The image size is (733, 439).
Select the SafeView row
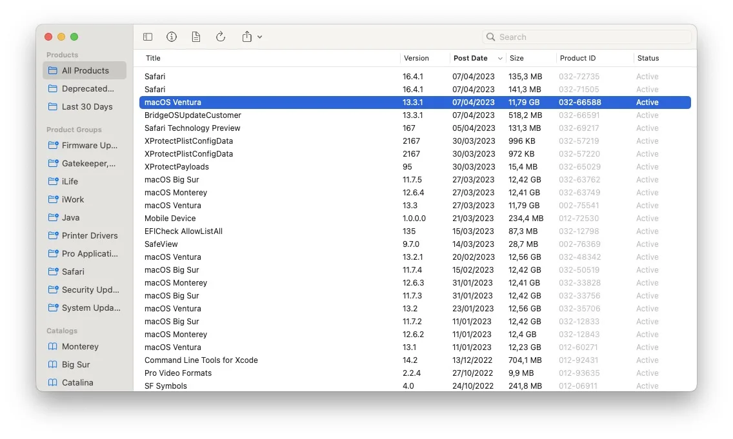pos(415,244)
